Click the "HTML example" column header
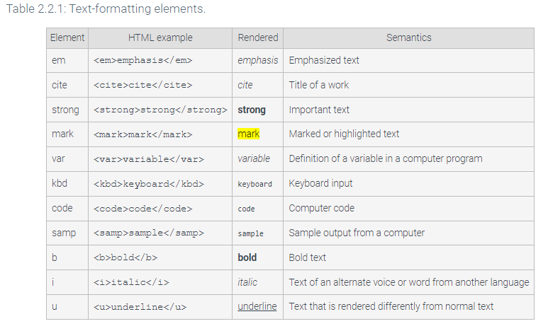Image resolution: width=548 pixels, height=331 pixels. 160,37
